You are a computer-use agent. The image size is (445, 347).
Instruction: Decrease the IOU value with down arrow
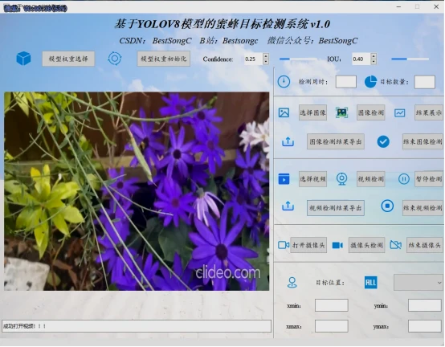point(374,62)
